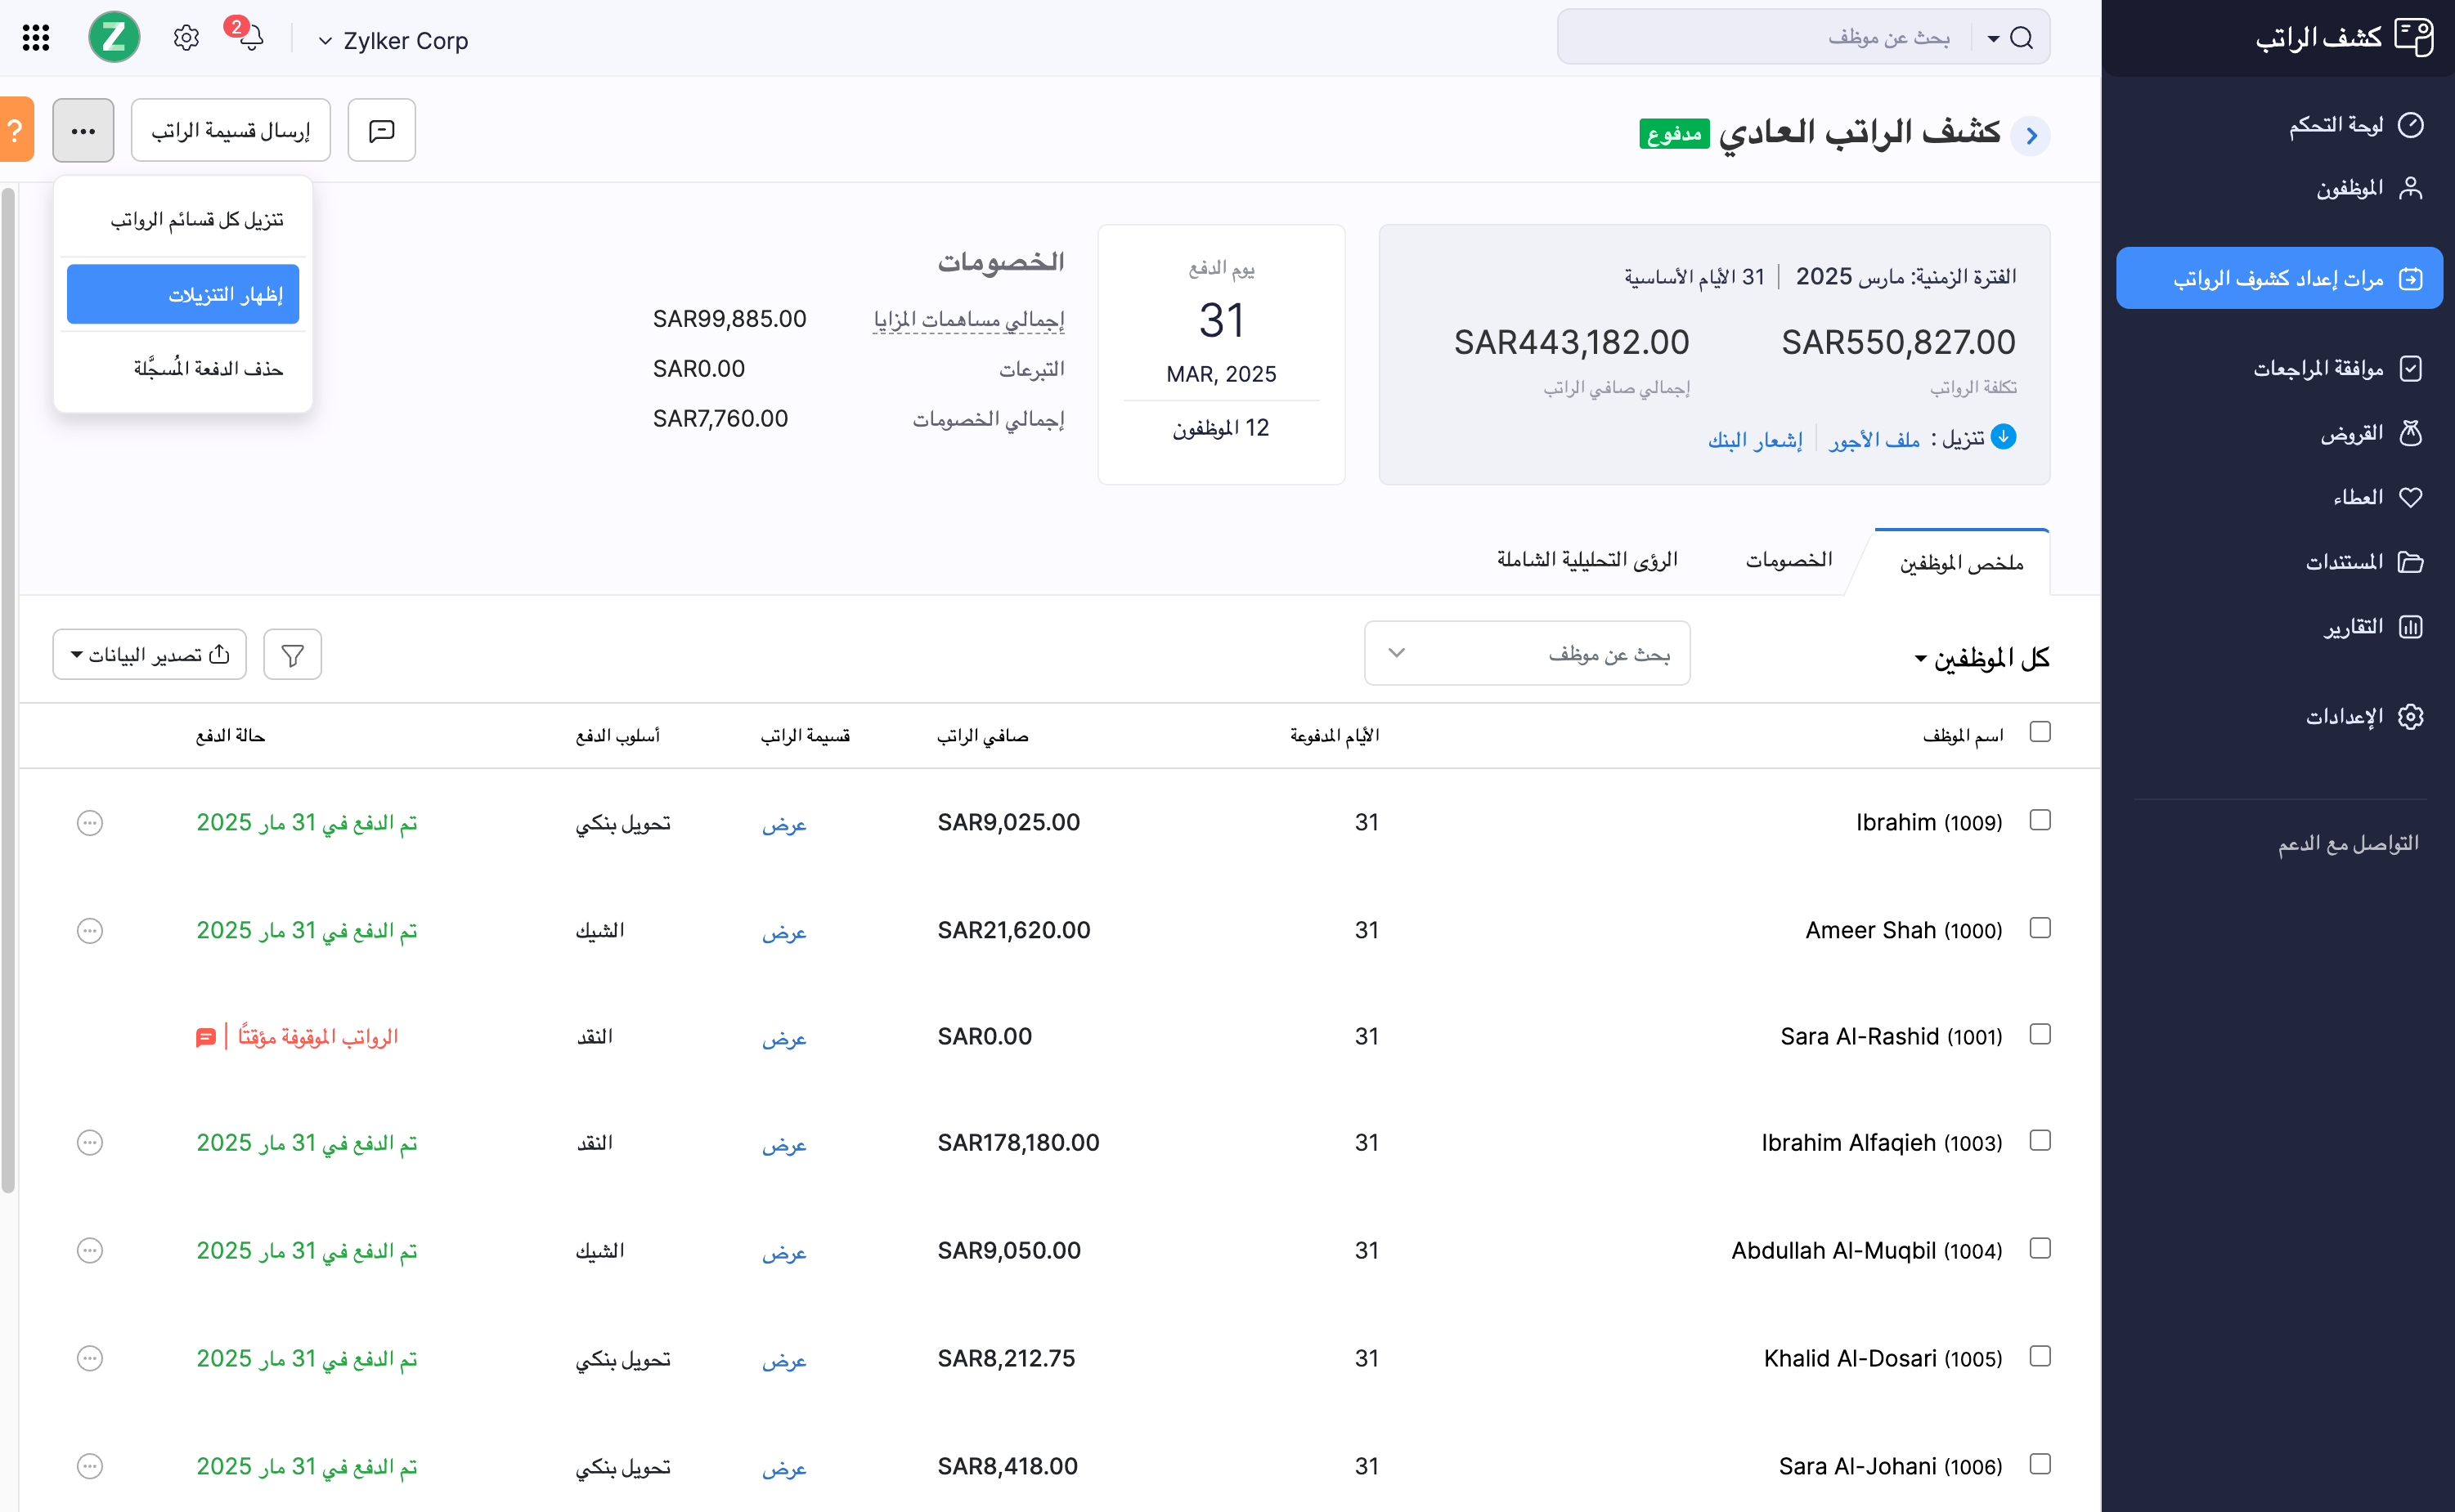Check the checkbox for Sara Al-Rashid
This screenshot has width=2455, height=1512.
(x=2041, y=1035)
